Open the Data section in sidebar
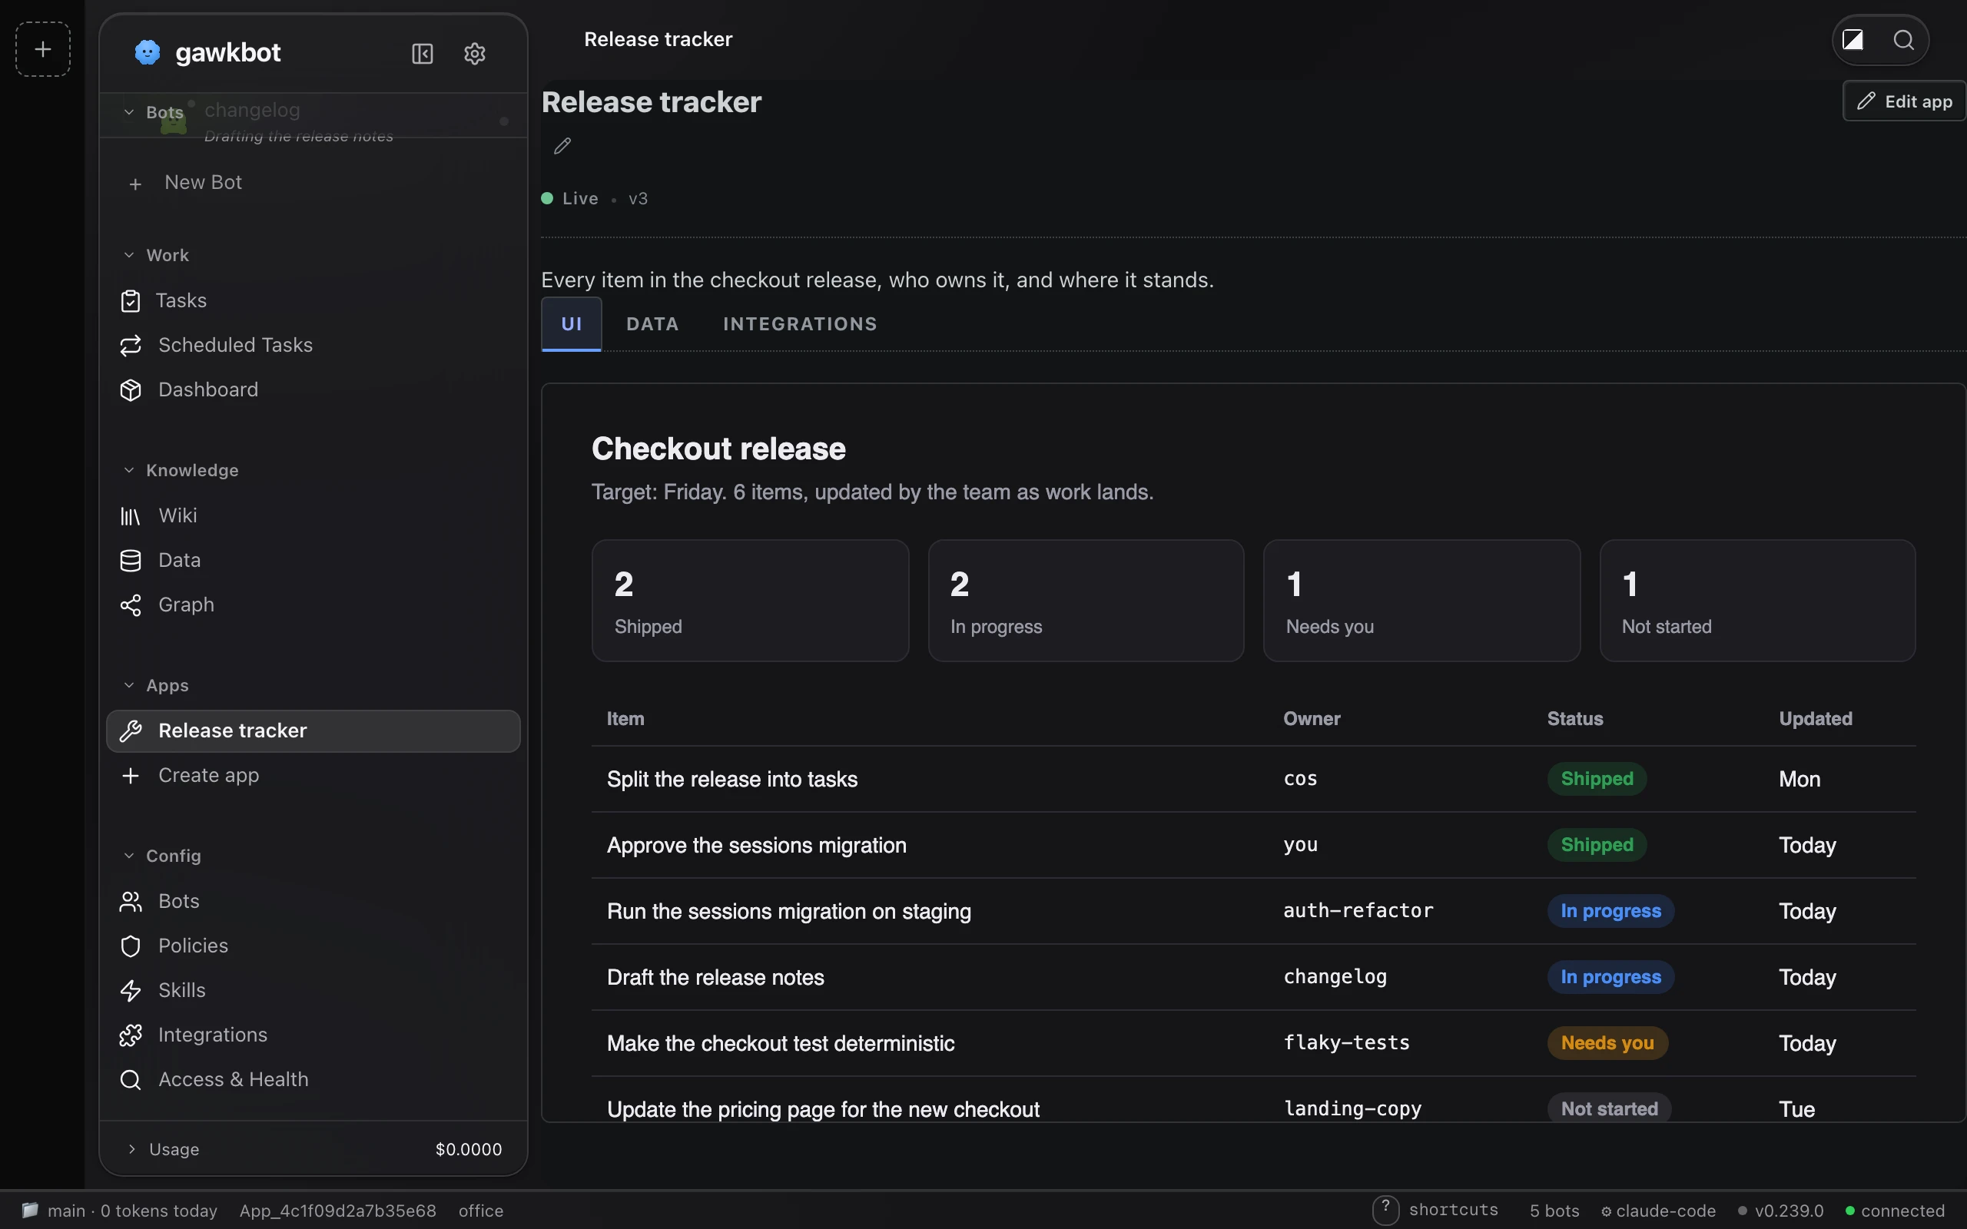 point(313,561)
